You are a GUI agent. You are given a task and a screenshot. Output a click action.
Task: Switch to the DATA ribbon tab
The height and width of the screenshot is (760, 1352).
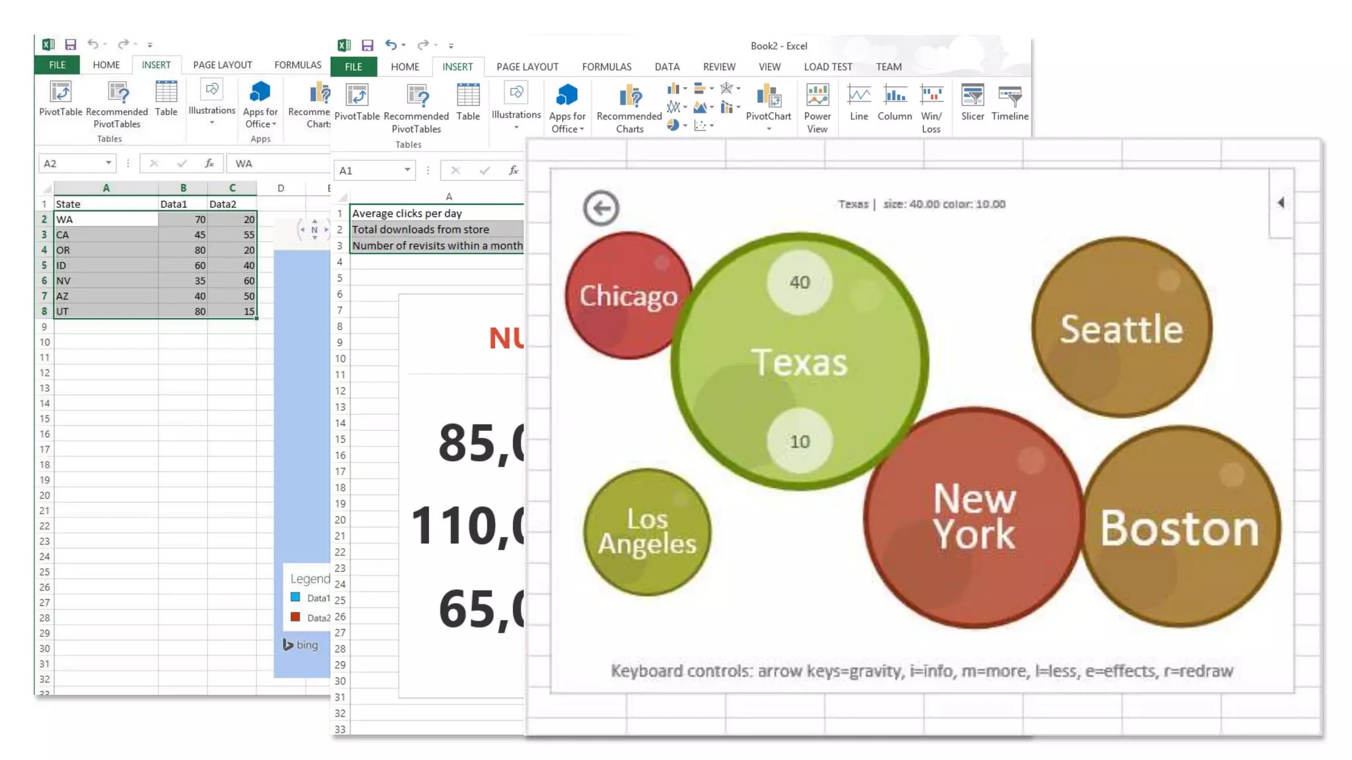point(667,67)
